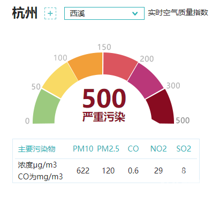The height and width of the screenshot is (212, 212).
Task: Click the CO为mg/m3 unit label
Action: [x=40, y=177]
